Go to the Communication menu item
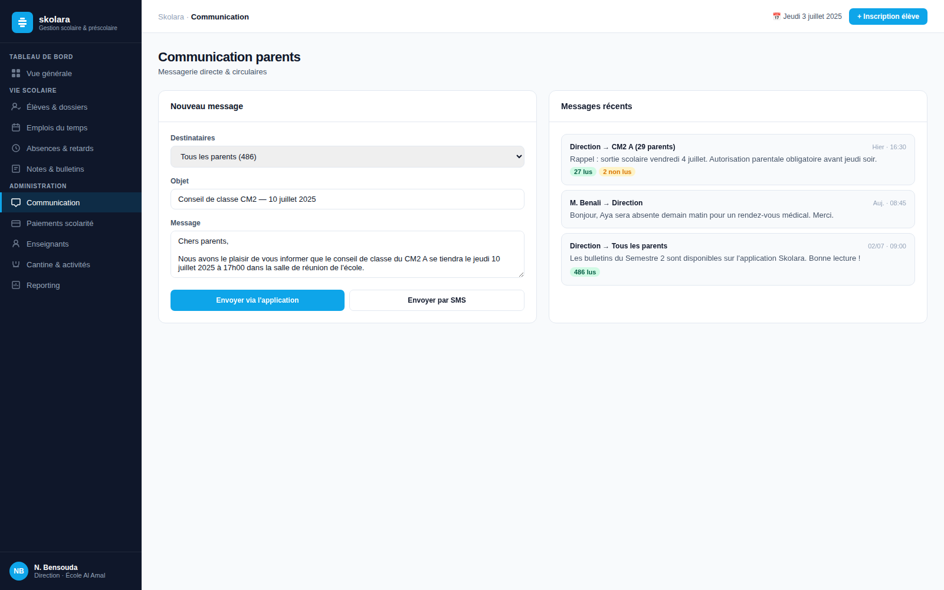The image size is (944, 590). (x=71, y=202)
